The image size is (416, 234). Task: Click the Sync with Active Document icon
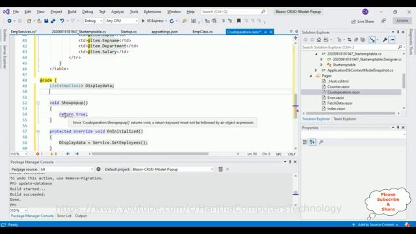click(x=350, y=40)
